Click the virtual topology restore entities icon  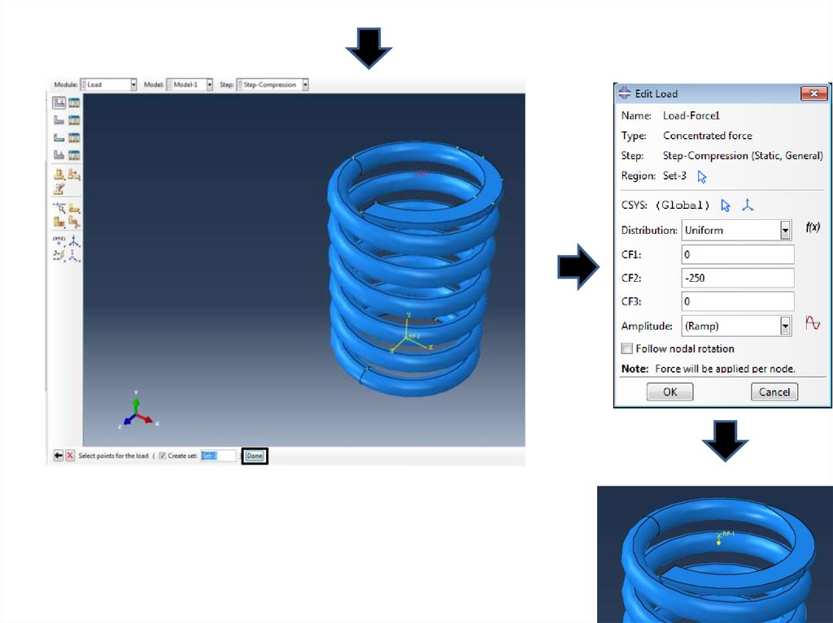(x=74, y=222)
